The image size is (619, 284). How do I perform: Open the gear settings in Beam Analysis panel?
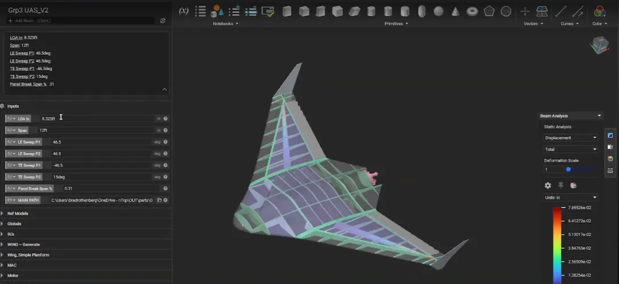tap(548, 185)
